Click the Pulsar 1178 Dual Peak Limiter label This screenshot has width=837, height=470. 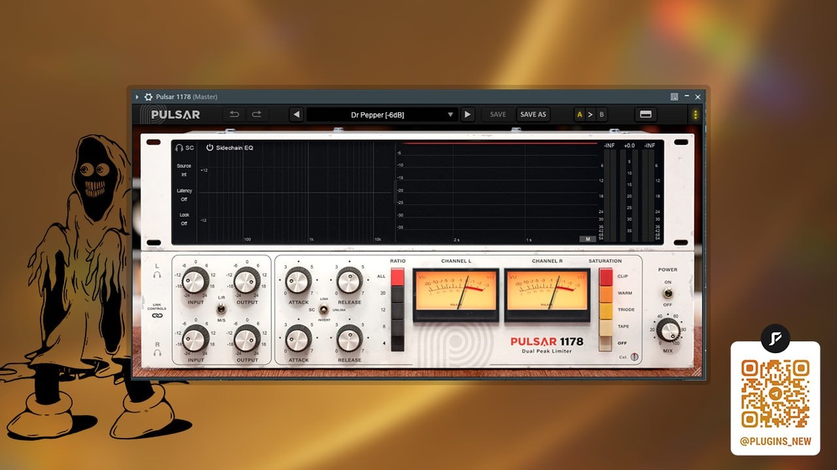point(547,345)
